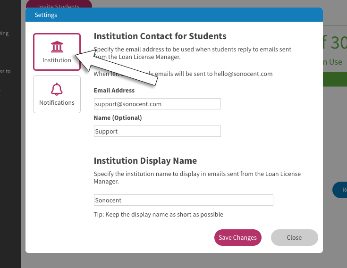The height and width of the screenshot is (268, 347).
Task: Click the 'Tip: Keep the display name' text
Action: pyautogui.click(x=159, y=215)
